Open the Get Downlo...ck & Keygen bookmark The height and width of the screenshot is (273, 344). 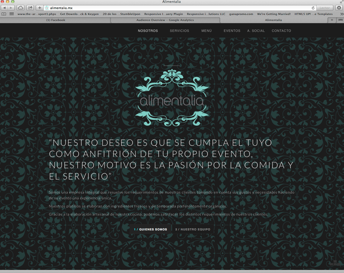[79, 14]
